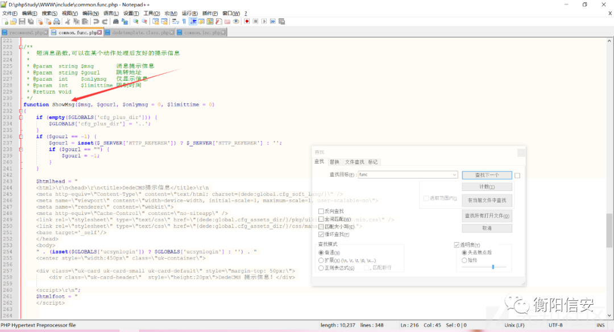Image resolution: width=614 pixels, height=332 pixels.
Task: Click the Save toolbar icon
Action: point(22,22)
